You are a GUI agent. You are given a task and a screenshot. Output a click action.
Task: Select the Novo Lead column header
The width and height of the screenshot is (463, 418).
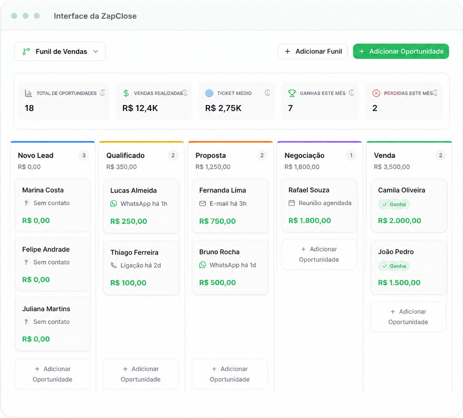[36, 155]
